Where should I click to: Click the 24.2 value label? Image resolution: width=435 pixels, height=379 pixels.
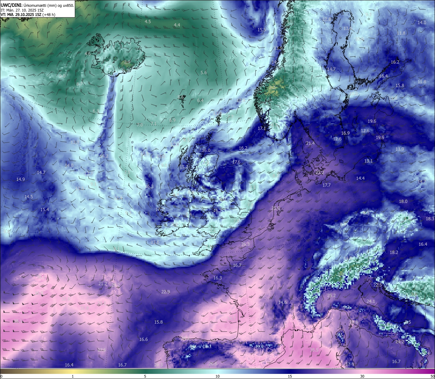(400, 342)
